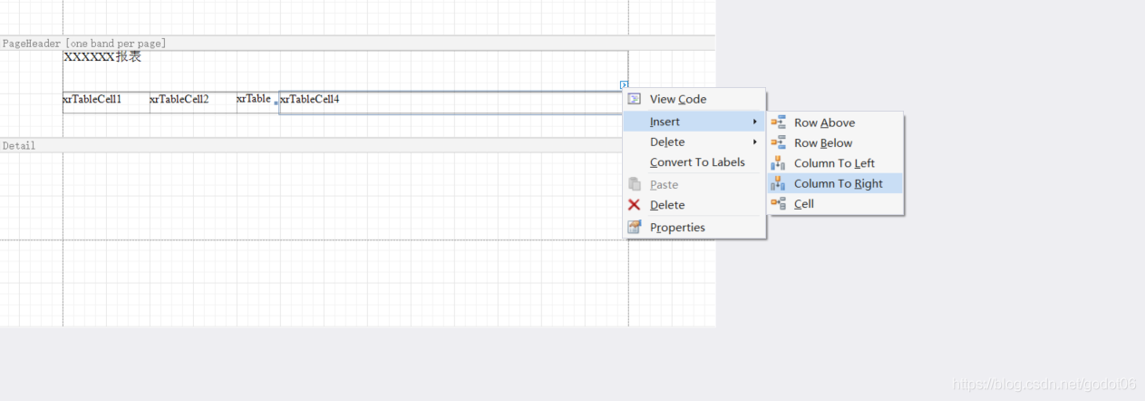
Task: Select the Detail band header
Action: (x=19, y=145)
